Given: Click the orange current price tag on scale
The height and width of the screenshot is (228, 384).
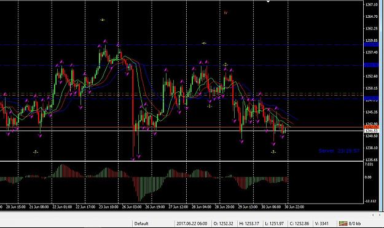Looking at the screenshot, I should coord(372,127).
